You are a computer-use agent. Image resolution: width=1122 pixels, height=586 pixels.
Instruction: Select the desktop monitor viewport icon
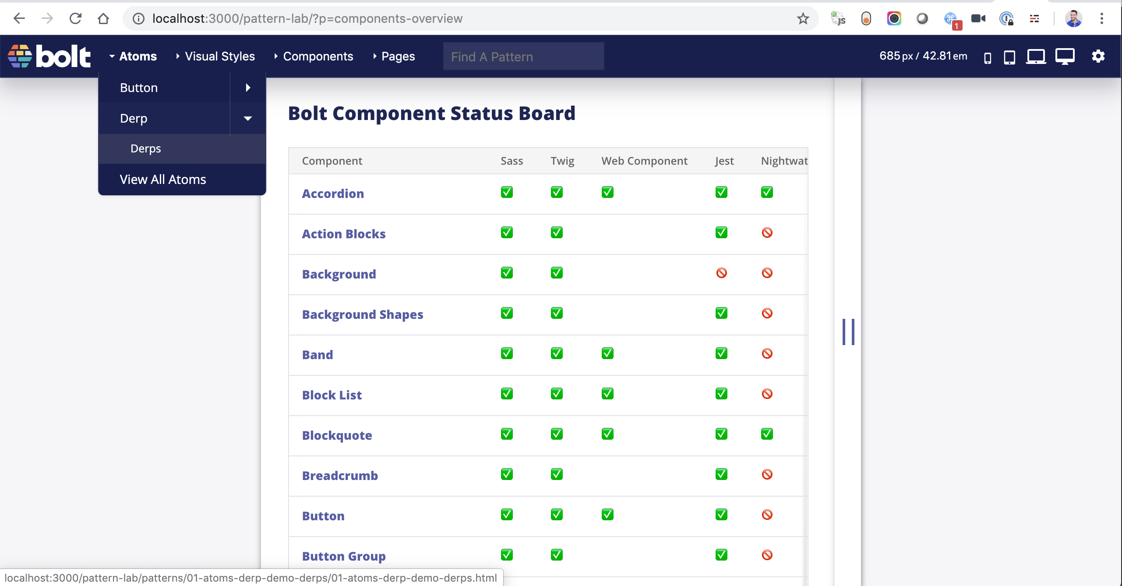(1065, 56)
